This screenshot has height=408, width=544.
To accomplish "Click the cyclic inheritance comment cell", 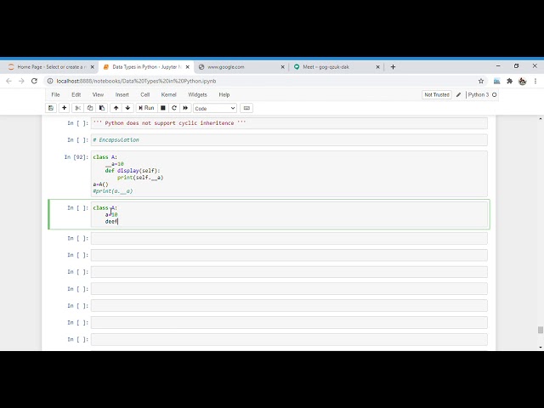I will (x=289, y=123).
